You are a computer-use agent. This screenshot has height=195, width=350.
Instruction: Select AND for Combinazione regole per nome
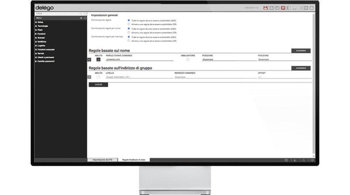pos(129,28)
